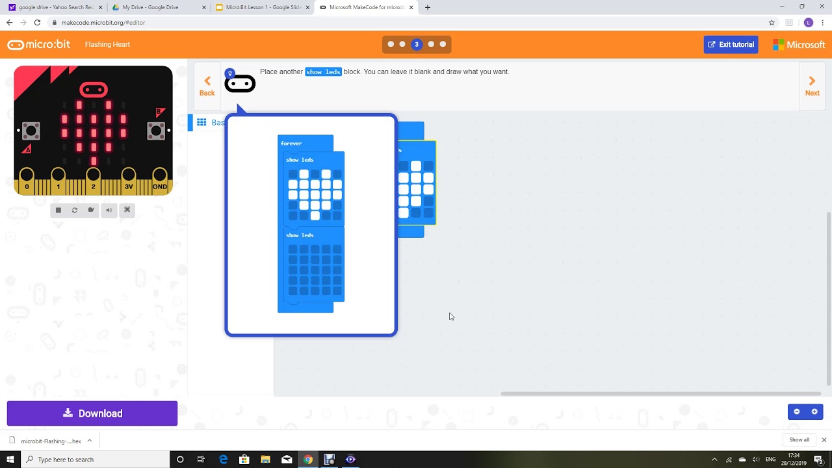Click the address bar URL field
This screenshot has height=468, width=832.
pos(406,22)
